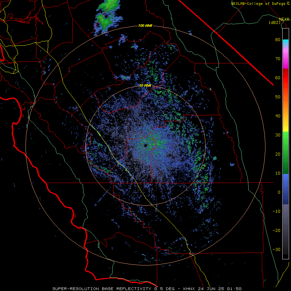Click the "100 NMI" range ring label
Screen dimensions: 291x291
click(145, 26)
